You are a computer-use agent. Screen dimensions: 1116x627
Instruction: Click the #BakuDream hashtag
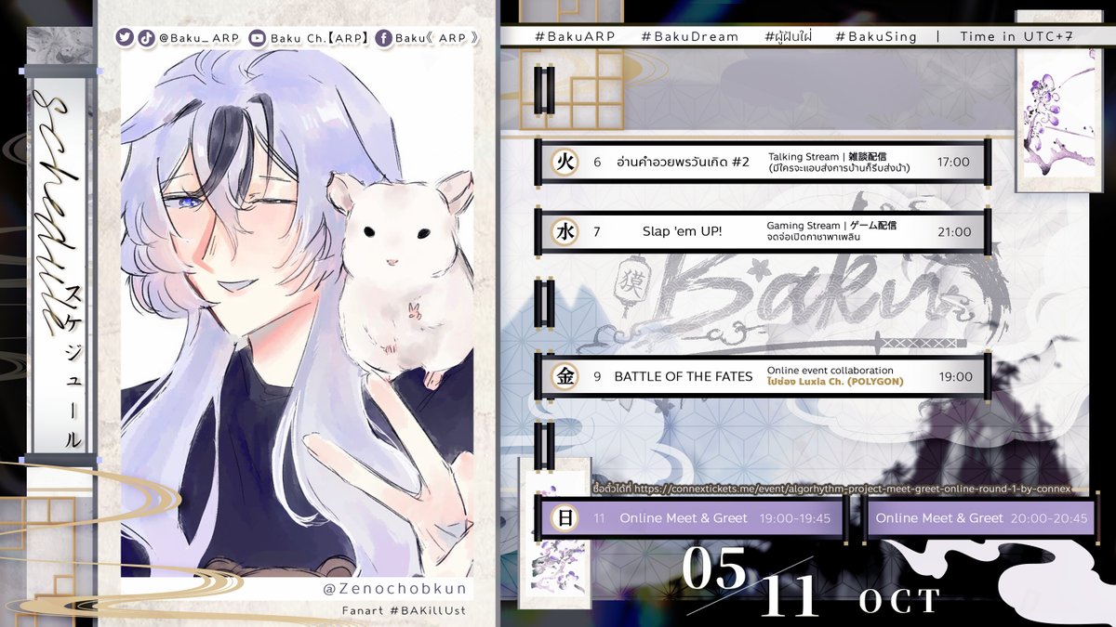689,36
